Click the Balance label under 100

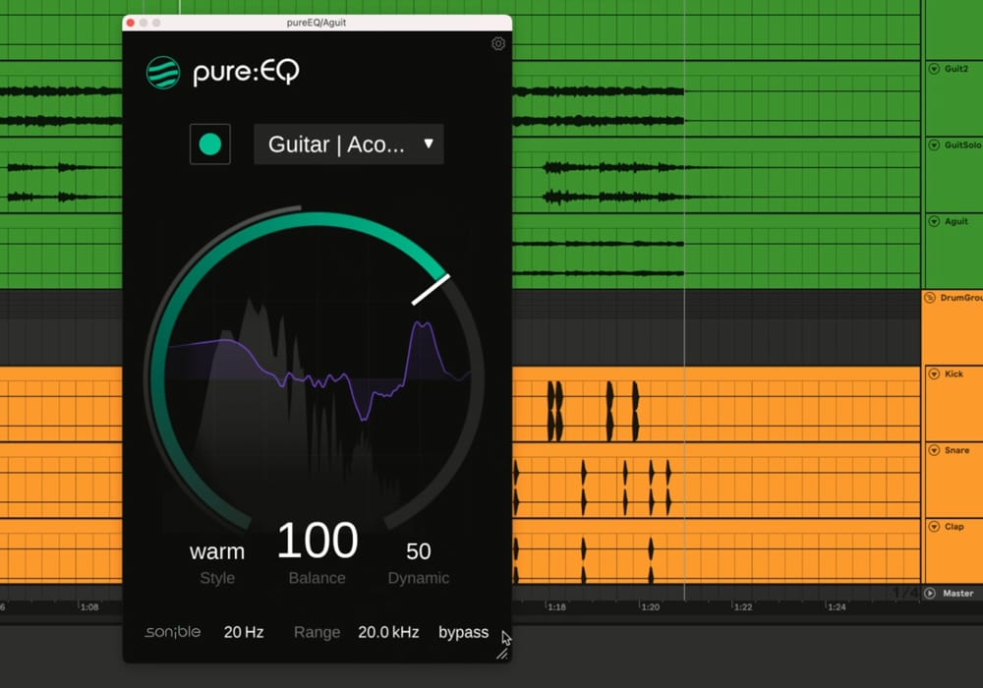pyautogui.click(x=318, y=578)
